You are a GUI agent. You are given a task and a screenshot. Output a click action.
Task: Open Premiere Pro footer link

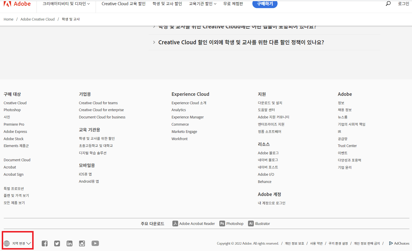(14, 124)
